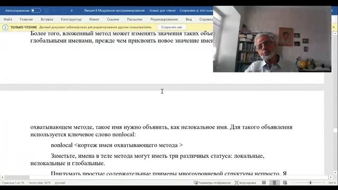Click the line starting with nonlocal <кортеж имен
The height and width of the screenshot is (190, 338).
pyautogui.click(x=117, y=145)
